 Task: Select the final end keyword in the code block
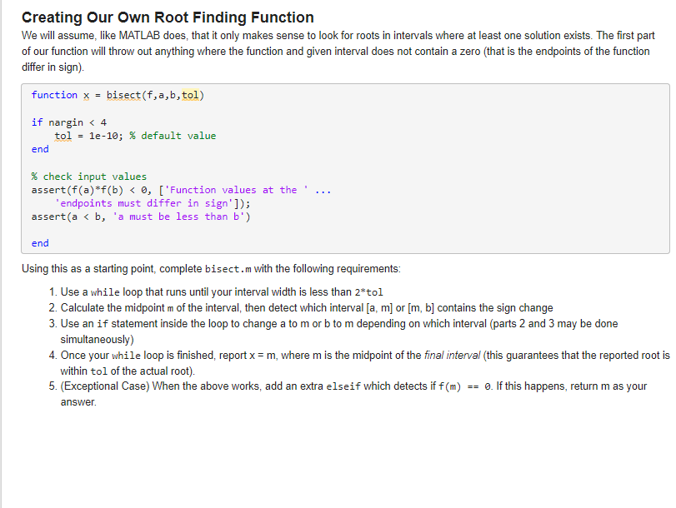pyautogui.click(x=39, y=242)
